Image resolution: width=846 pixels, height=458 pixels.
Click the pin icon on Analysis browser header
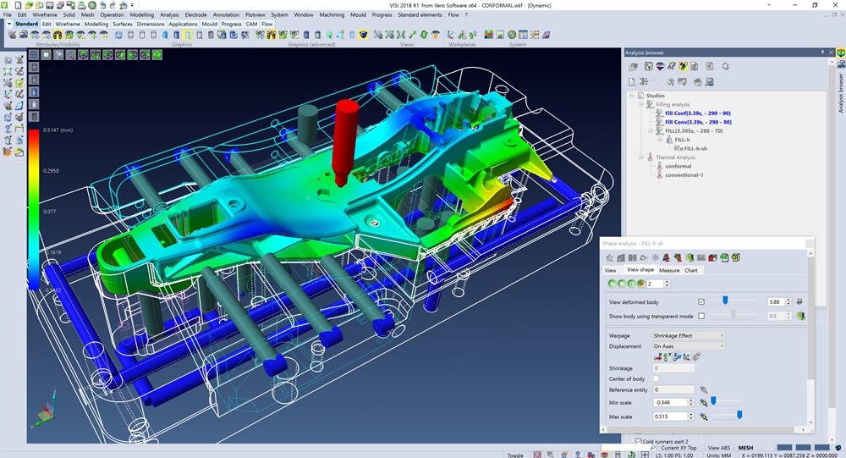(x=822, y=52)
